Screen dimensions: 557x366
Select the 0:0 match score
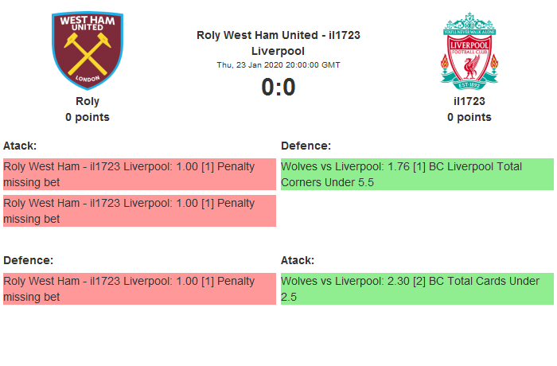(278, 87)
